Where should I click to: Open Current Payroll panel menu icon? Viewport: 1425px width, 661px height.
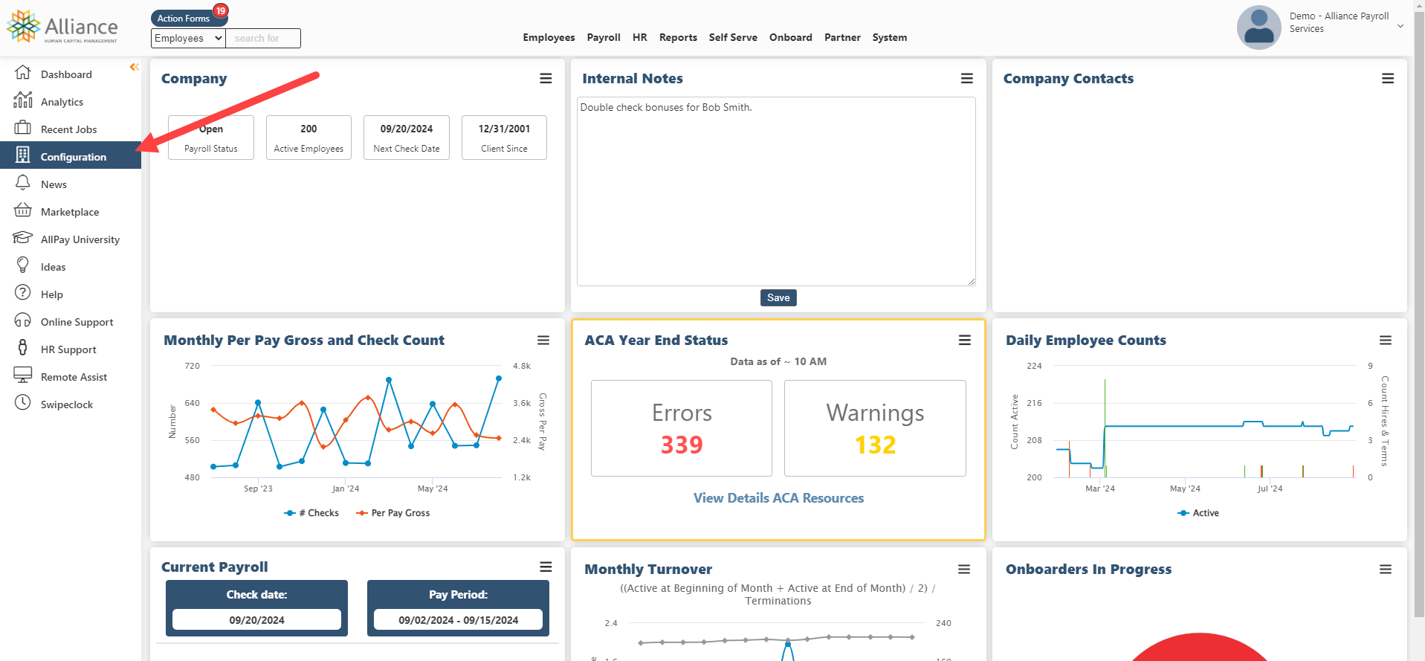pyautogui.click(x=546, y=567)
